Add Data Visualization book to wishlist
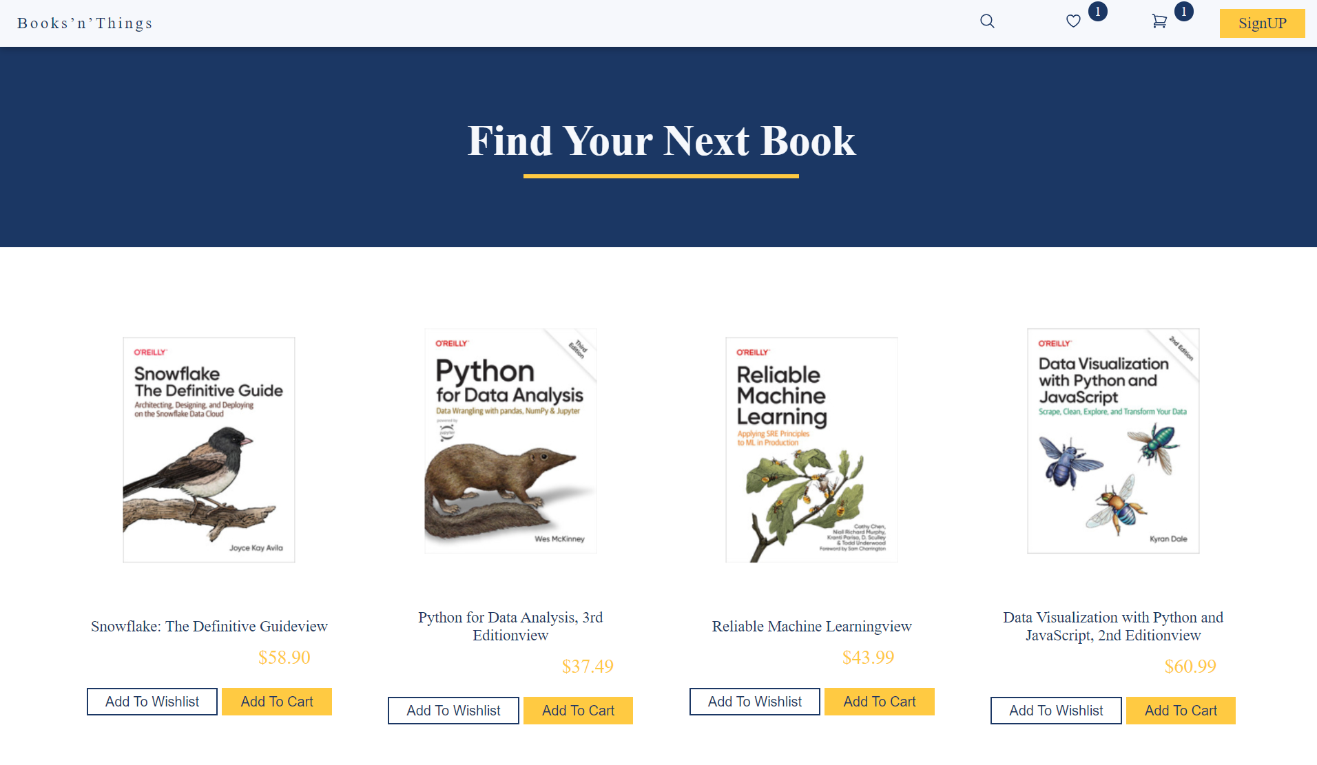This screenshot has width=1317, height=765. click(x=1056, y=711)
